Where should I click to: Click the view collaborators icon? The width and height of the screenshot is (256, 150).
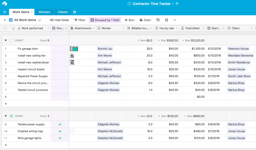39,20
